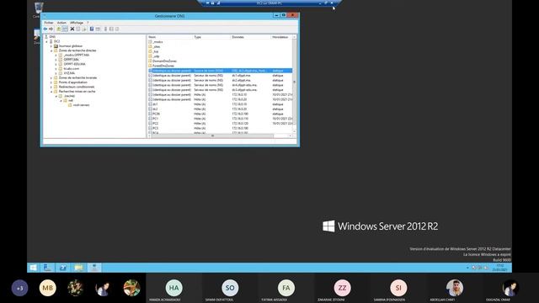Click the VM taskbar clock
The image size is (539, 303).
(499, 268)
